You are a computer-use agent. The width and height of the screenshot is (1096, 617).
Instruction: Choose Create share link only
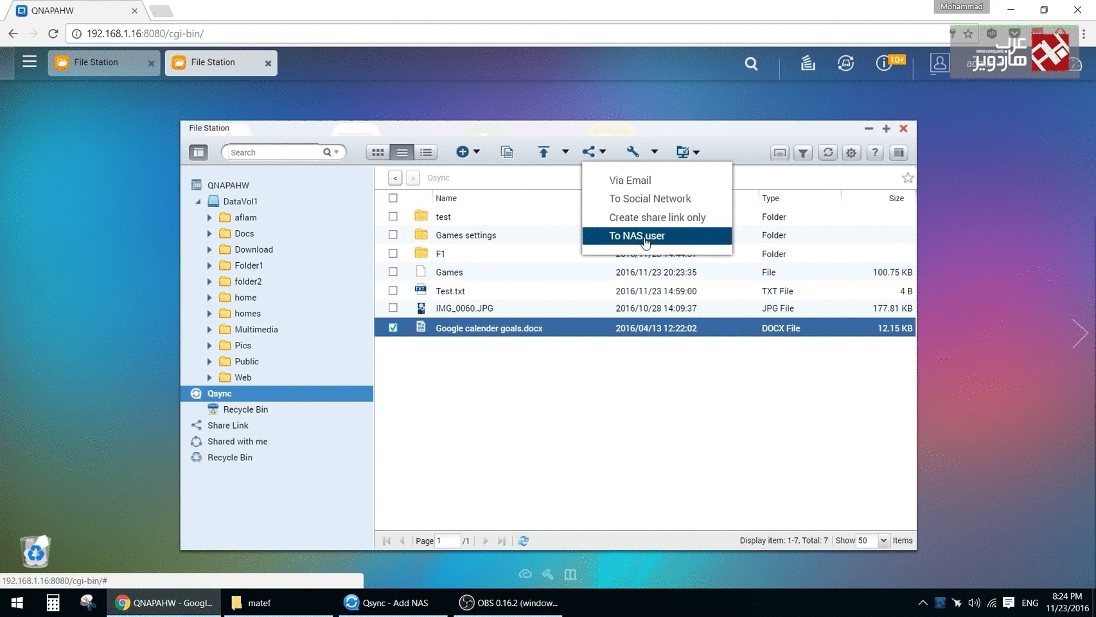coord(657,217)
